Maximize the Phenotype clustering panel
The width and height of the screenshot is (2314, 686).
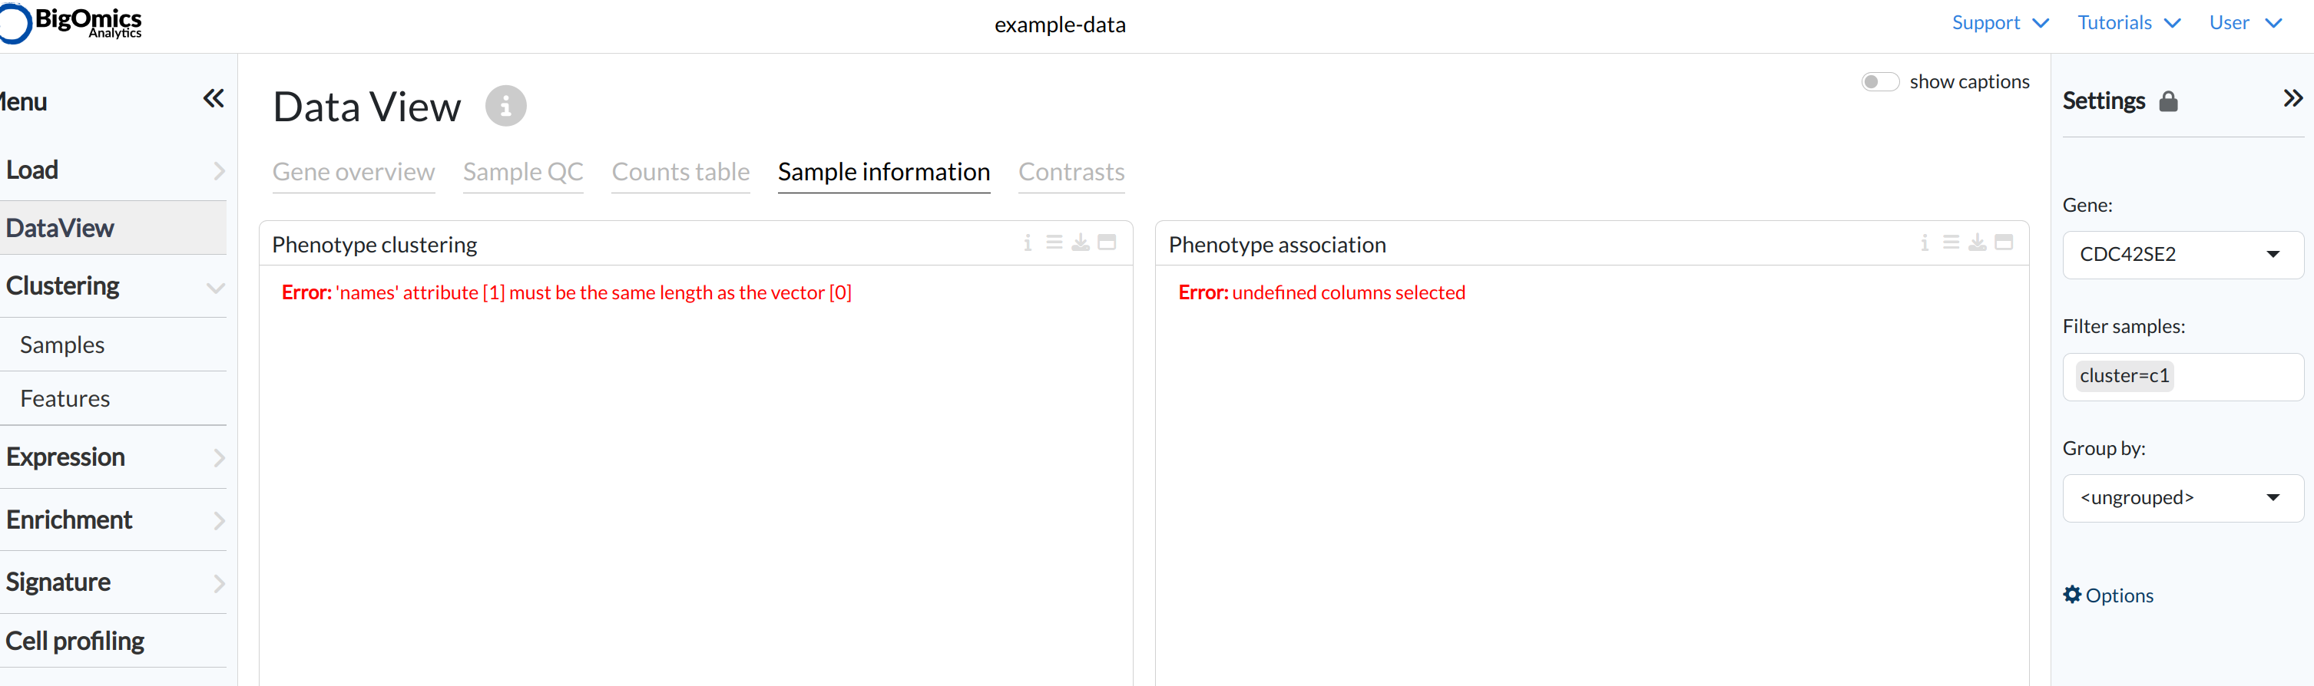coord(1107,242)
